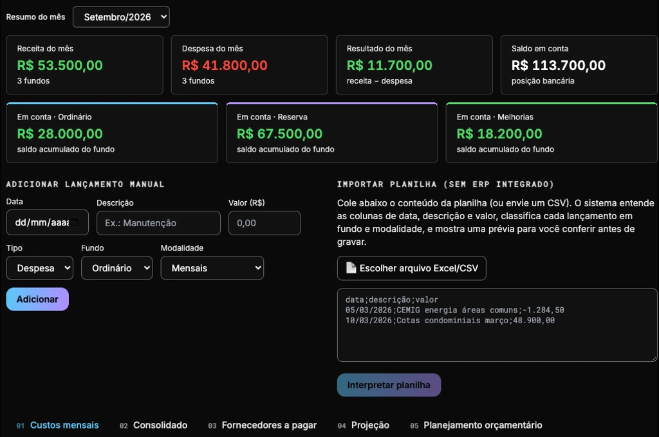The width and height of the screenshot is (659, 437).
Task: Click the Resultado do mês card
Action: (414, 65)
